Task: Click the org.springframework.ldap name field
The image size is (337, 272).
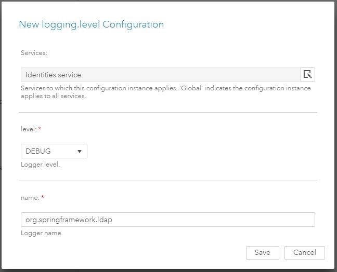Action: (x=167, y=220)
